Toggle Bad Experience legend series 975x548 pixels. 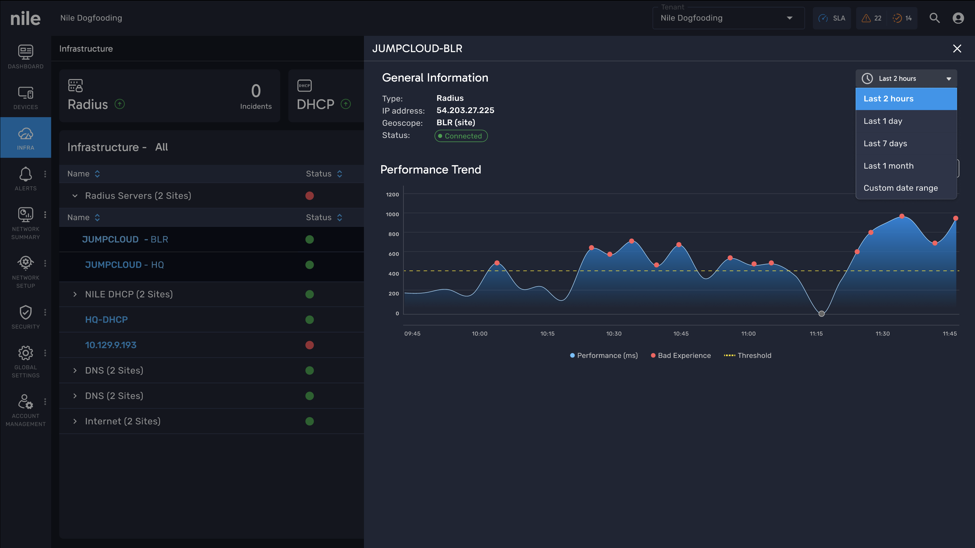coord(681,355)
